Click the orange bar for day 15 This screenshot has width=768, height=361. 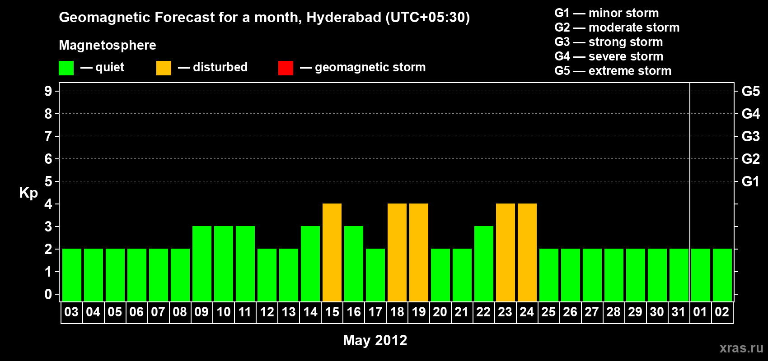(332, 252)
